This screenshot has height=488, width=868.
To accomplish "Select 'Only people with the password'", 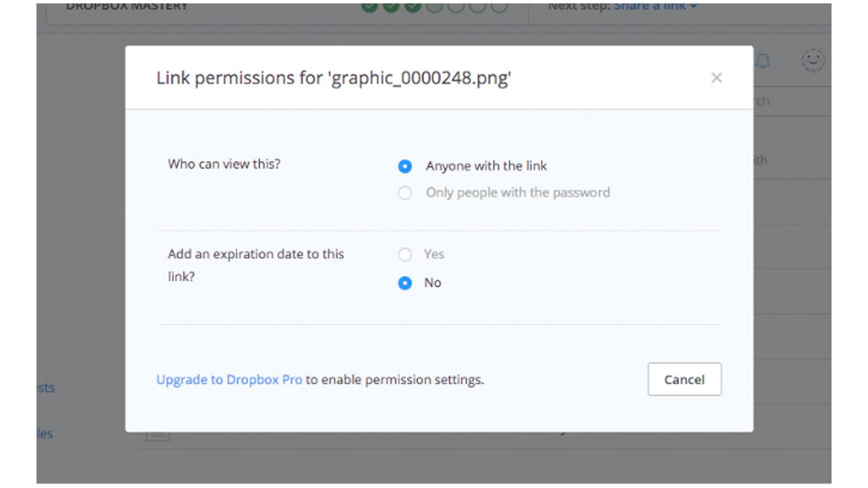I will 404,193.
